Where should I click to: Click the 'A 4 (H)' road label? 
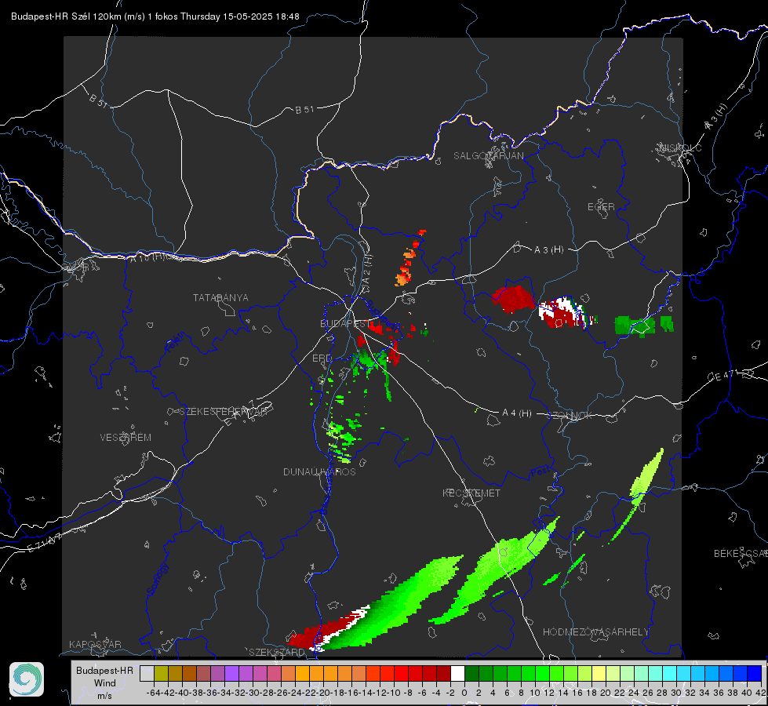[x=517, y=413]
